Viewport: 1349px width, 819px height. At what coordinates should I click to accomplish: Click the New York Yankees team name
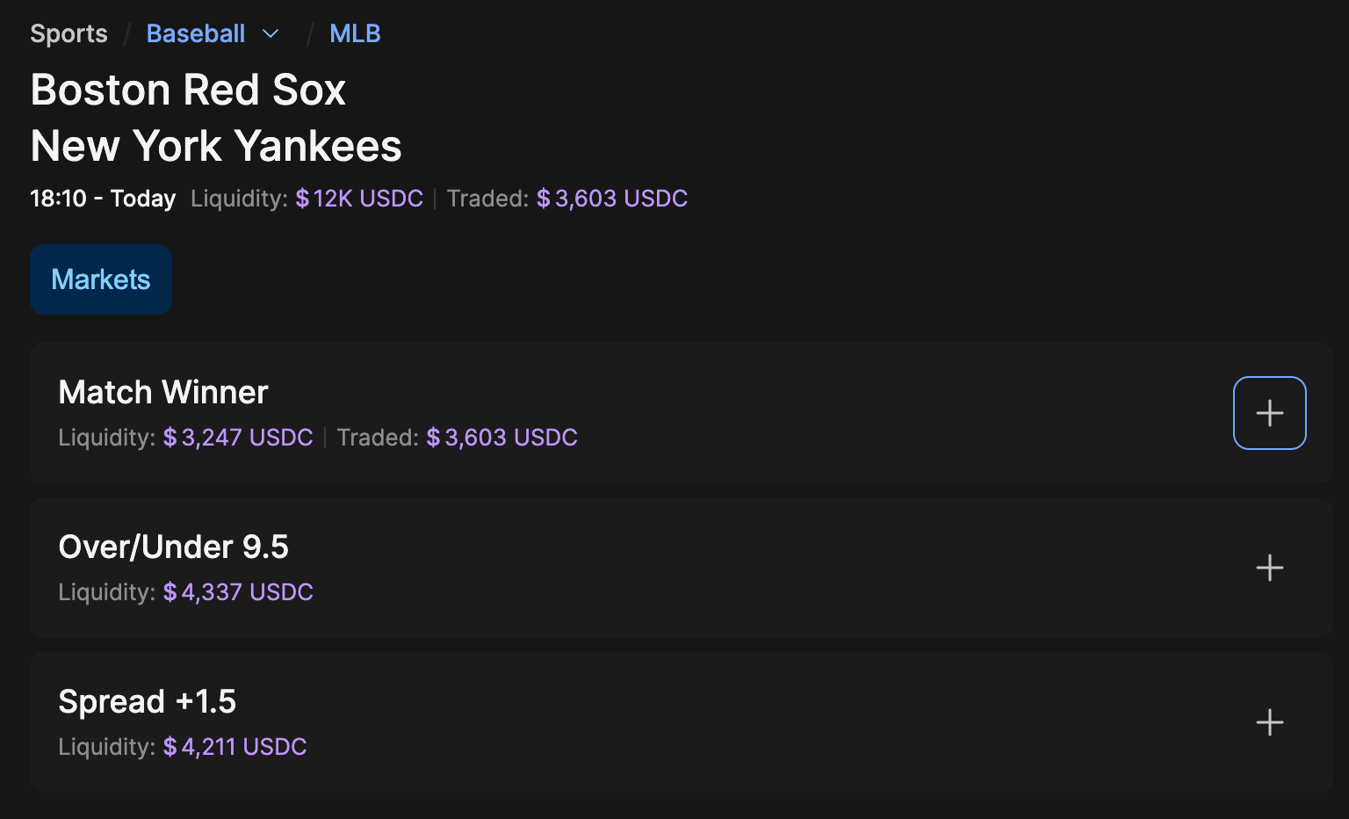(216, 146)
